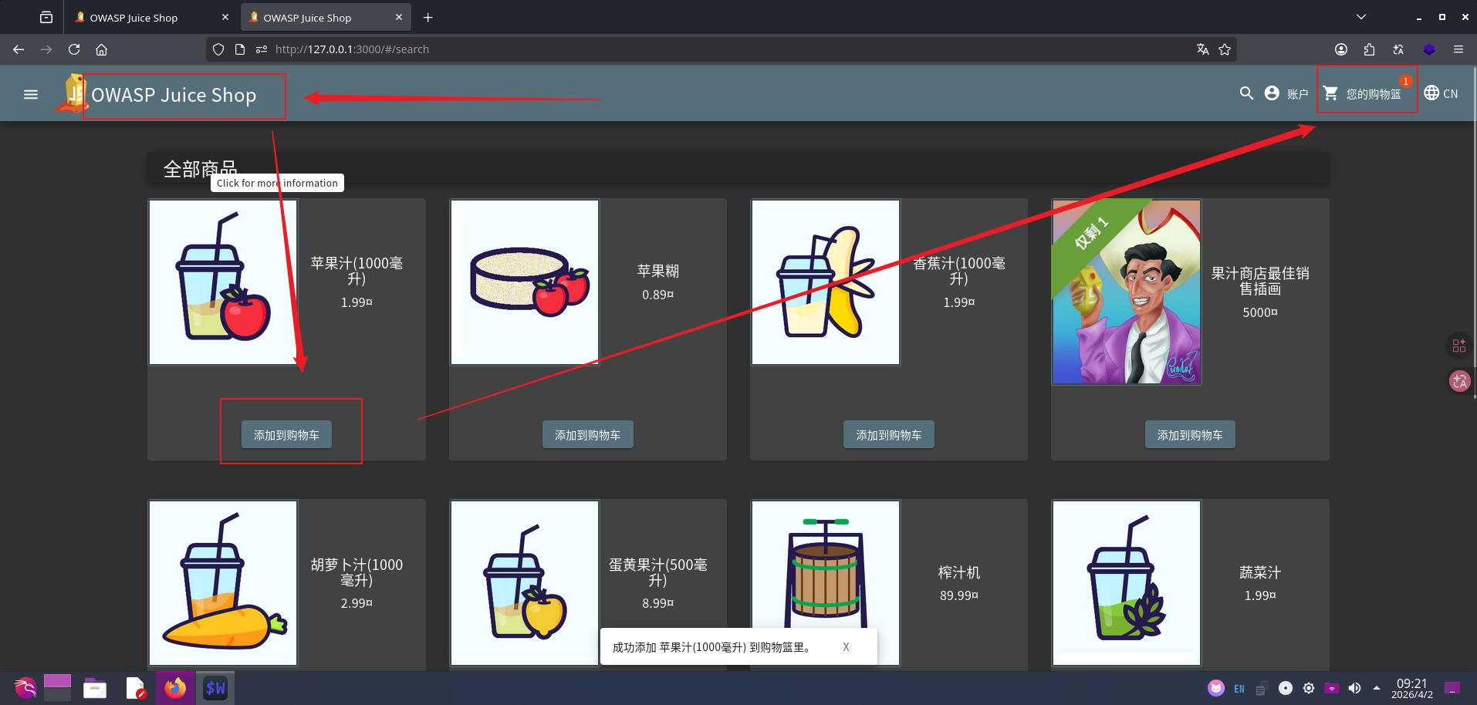Go forward one page
The image size is (1477, 705).
coord(46,49)
